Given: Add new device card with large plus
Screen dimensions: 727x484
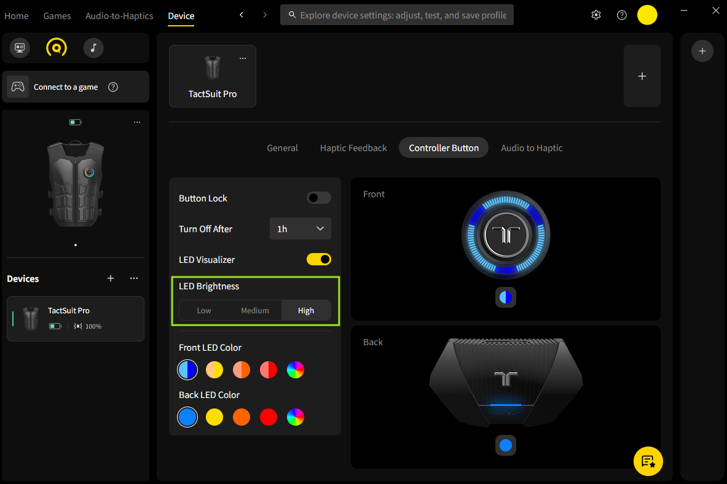Looking at the screenshot, I should (x=642, y=76).
